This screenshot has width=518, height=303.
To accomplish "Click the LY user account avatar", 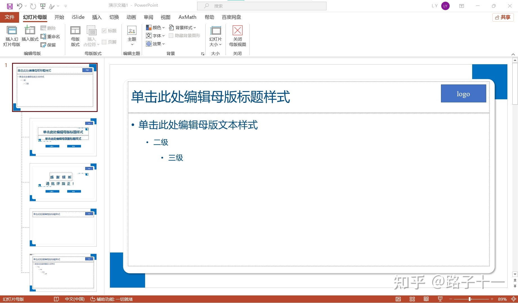I will (x=445, y=6).
